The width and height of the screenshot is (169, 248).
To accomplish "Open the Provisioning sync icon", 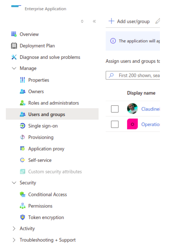I will pyautogui.click(x=23, y=137).
